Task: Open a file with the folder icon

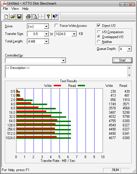Action: (x=13, y=17)
